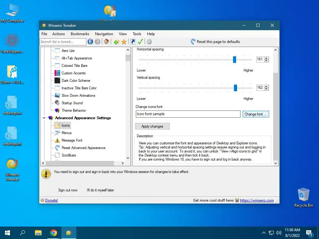Viewport: 319px width, 239px height.
Task: Click the green checkmark toolbar icon
Action: pos(140,42)
